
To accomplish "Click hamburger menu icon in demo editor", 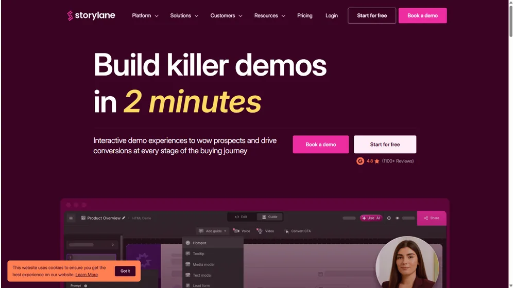I will 71,218.
